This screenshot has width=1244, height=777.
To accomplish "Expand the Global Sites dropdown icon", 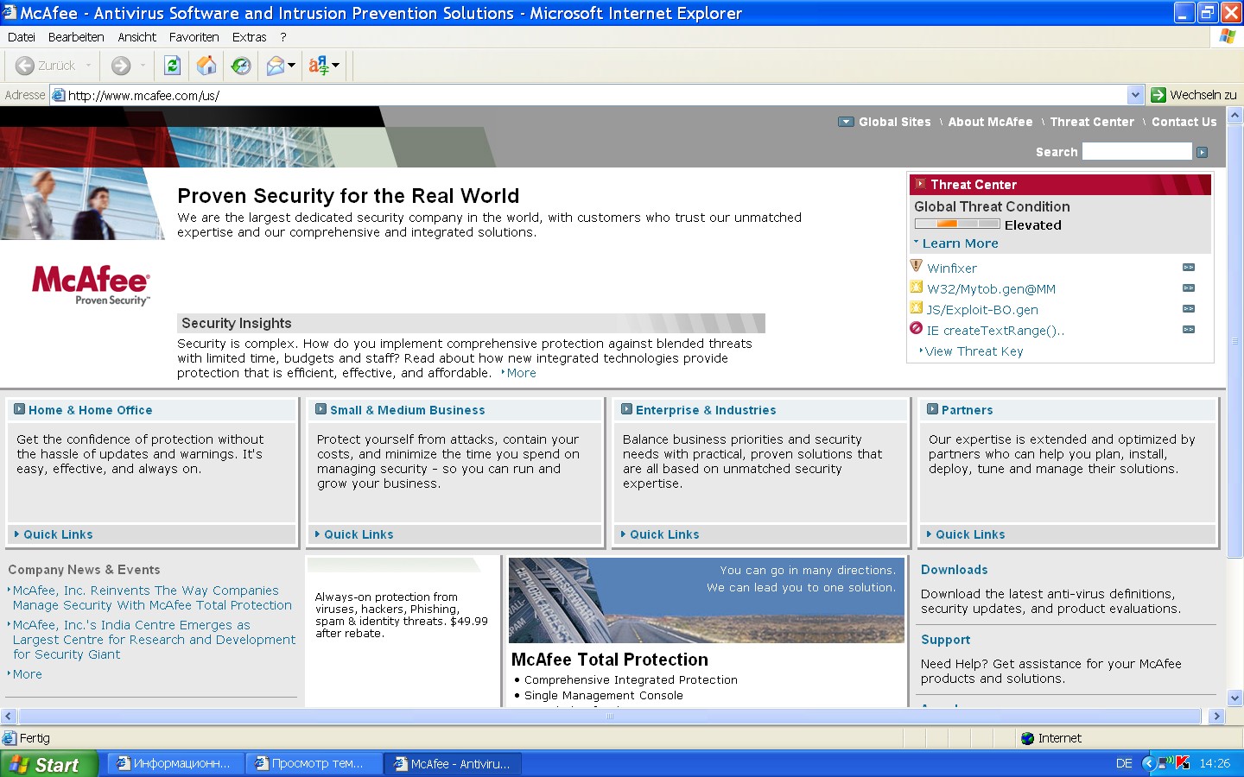I will [x=846, y=122].
